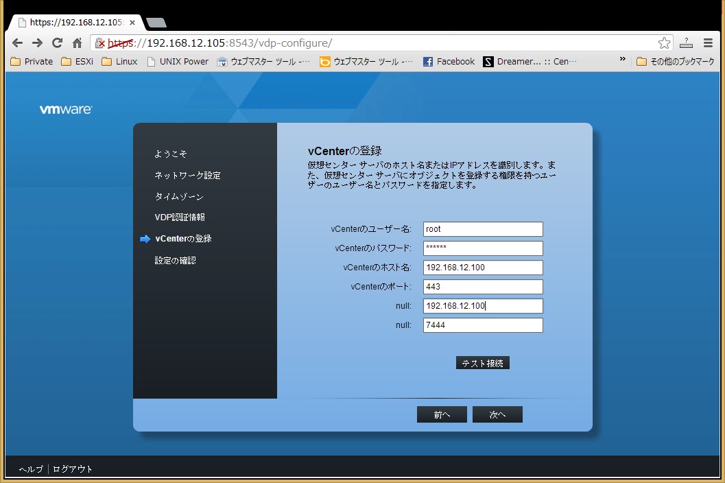
Task: Click the ログアウト link in footer
Action: click(73, 469)
